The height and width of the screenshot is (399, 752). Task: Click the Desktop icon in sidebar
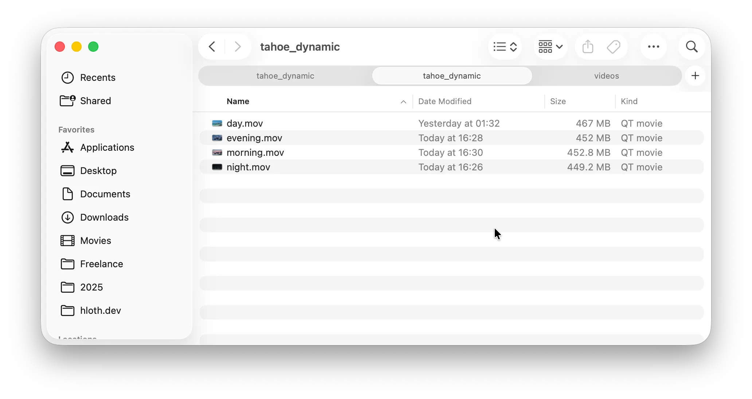(67, 171)
